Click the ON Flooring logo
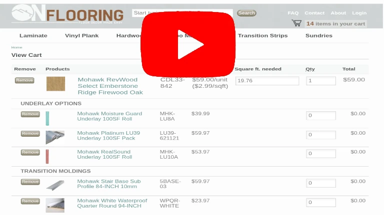The width and height of the screenshot is (384, 215). point(67,14)
